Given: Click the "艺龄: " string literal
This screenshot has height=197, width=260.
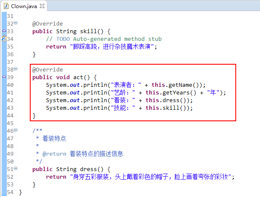Looking at the screenshot, I should point(123,93).
